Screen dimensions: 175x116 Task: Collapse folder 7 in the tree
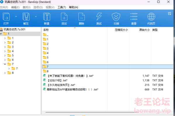pos(5,64)
